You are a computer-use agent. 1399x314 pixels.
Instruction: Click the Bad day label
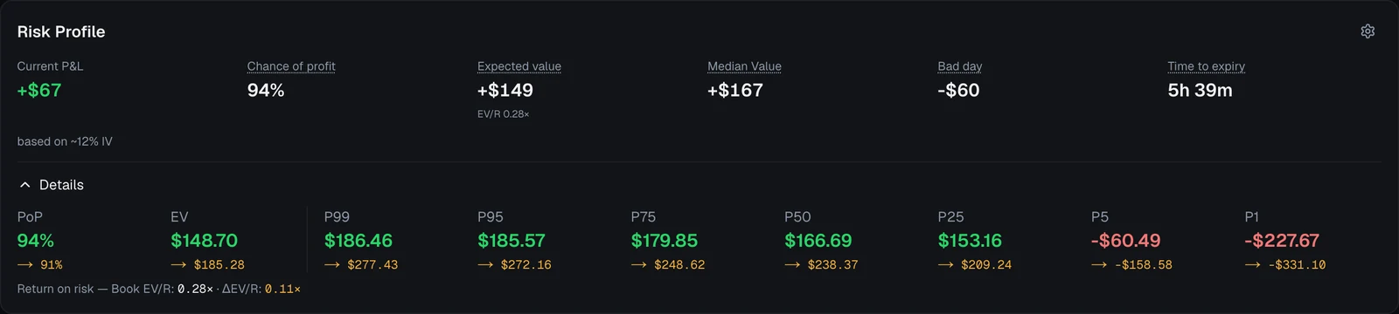(x=960, y=66)
